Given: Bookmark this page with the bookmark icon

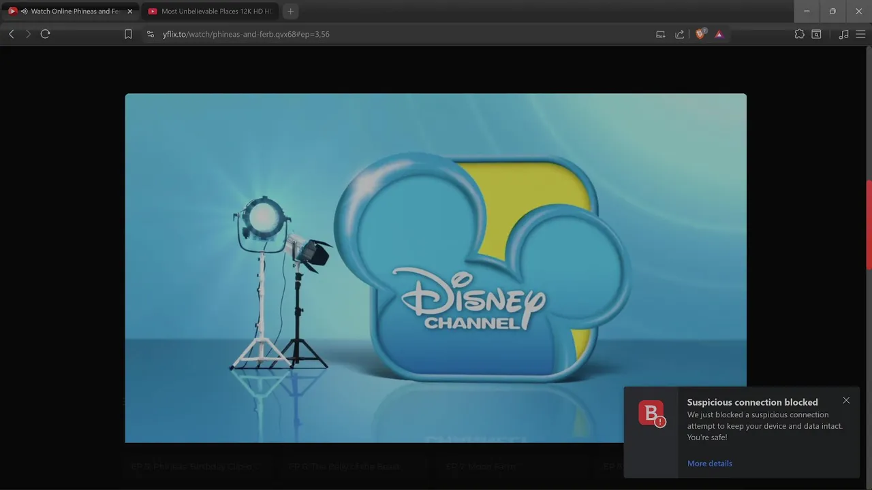Looking at the screenshot, I should [128, 34].
